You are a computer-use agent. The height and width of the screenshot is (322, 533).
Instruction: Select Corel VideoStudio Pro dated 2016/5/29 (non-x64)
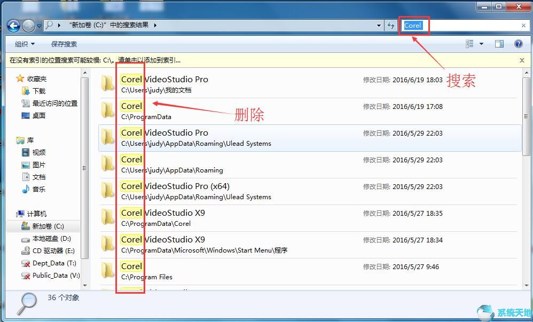(309, 138)
